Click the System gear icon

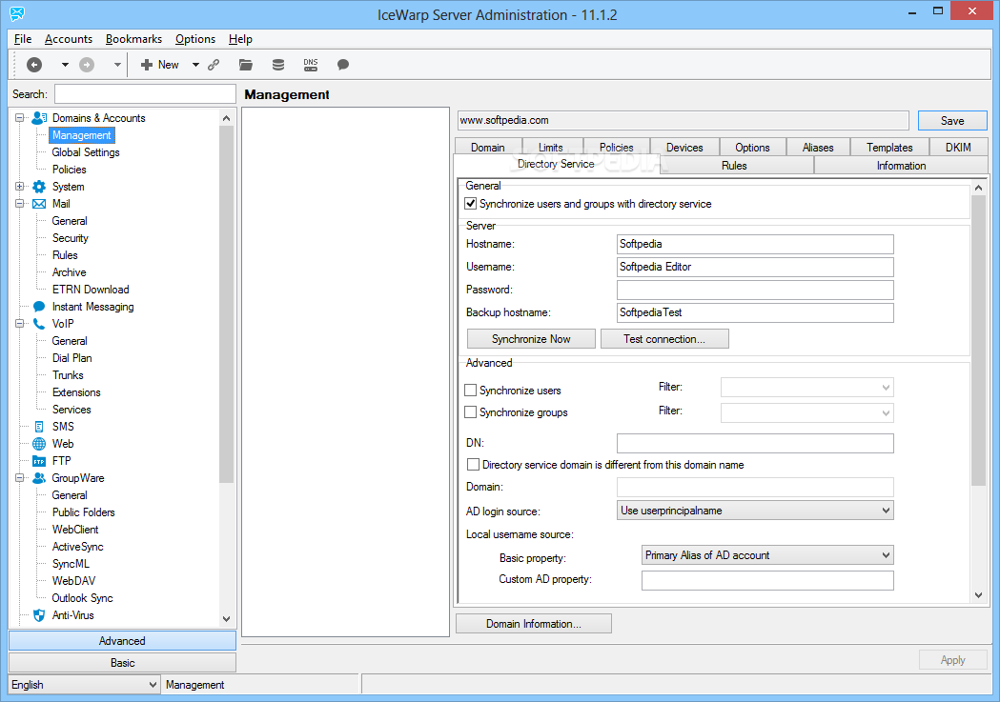(39, 187)
